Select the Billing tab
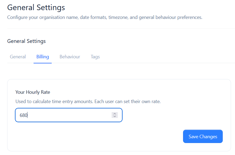This screenshot has height=155, width=235. pos(43,57)
